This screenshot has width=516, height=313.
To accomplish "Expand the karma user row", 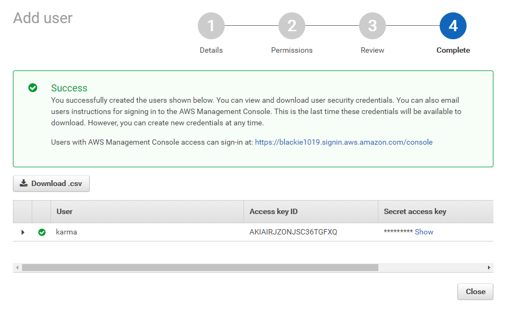I will tap(23, 232).
